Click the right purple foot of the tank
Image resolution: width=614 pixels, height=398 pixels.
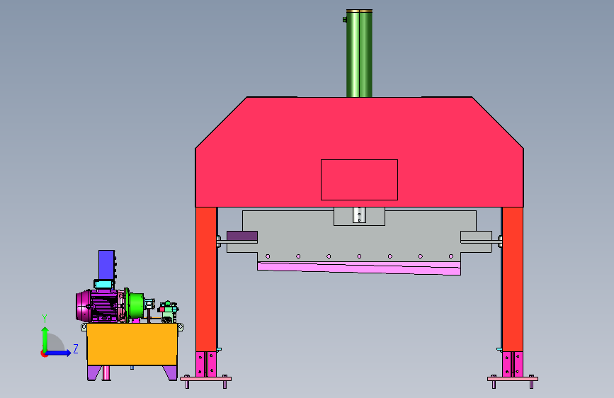171,373
